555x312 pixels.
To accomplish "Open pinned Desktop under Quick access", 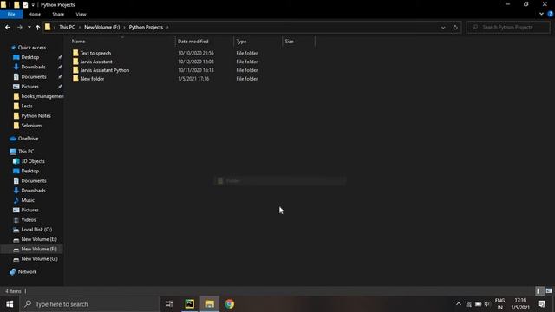I will tap(30, 57).
